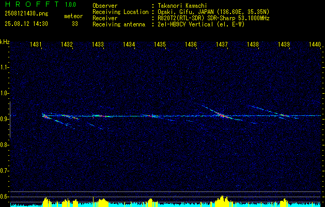325x207 pixels.
Task: Click the 1.1 frequency axis label
Action: pyautogui.click(x=4, y=67)
